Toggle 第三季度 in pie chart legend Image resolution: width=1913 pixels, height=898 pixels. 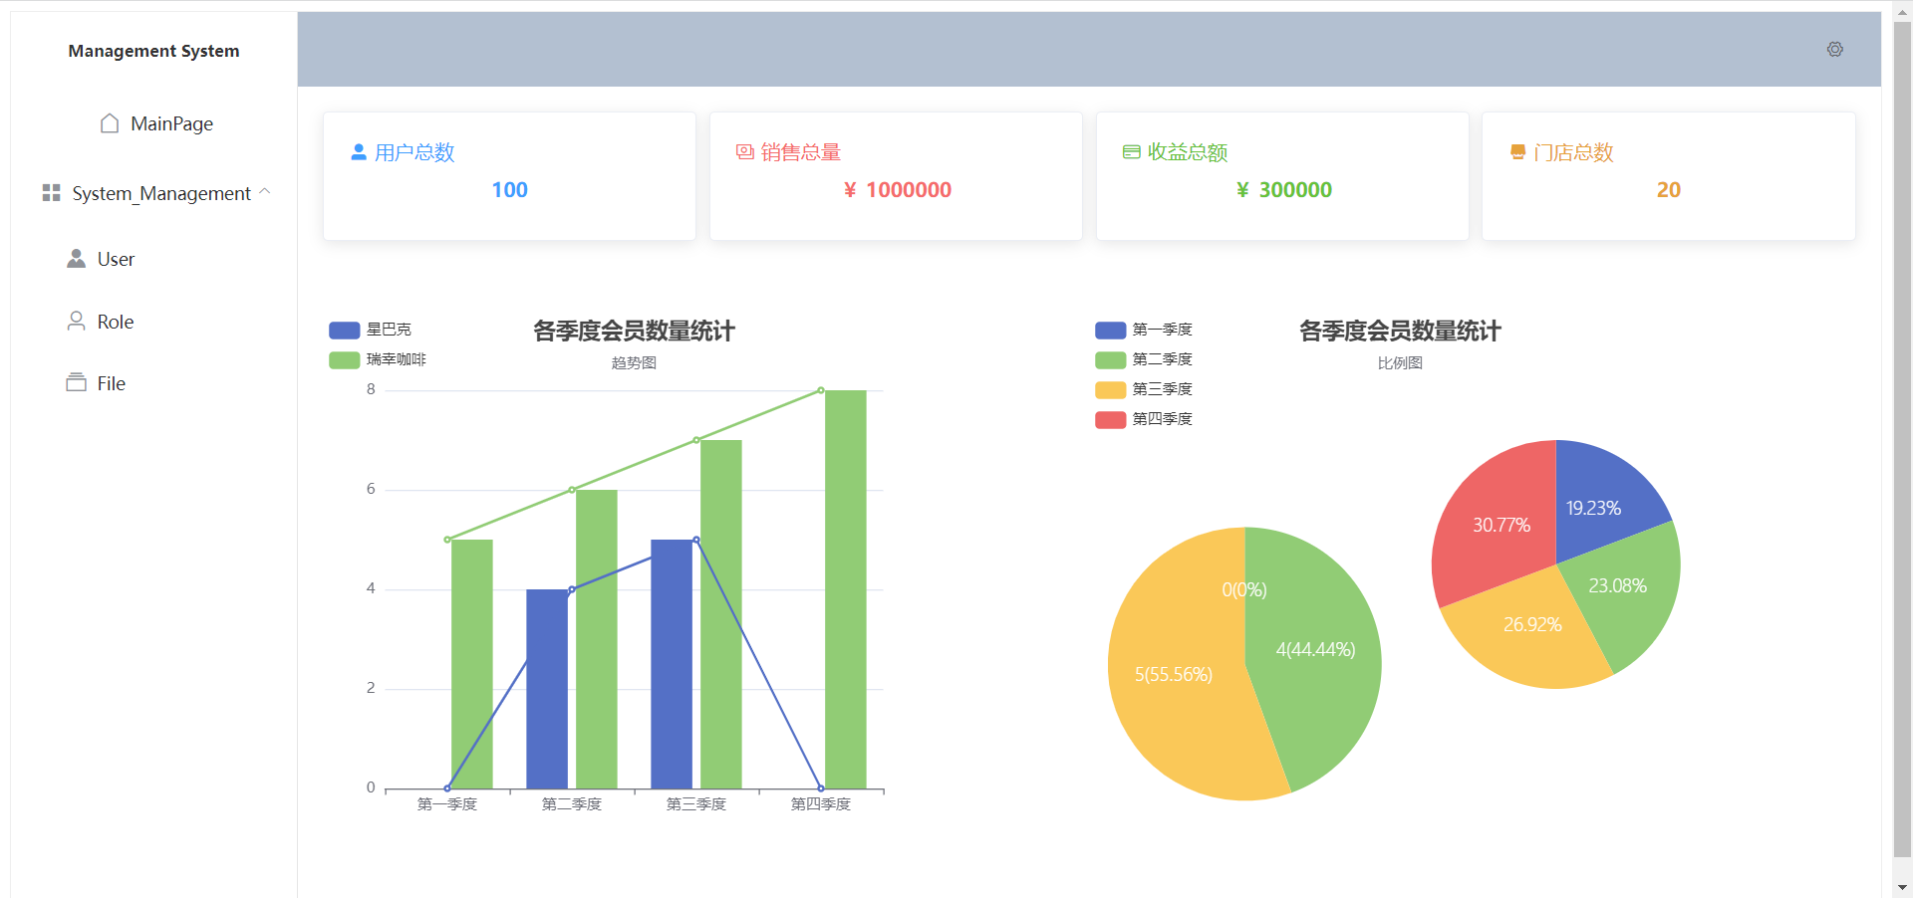(1144, 389)
